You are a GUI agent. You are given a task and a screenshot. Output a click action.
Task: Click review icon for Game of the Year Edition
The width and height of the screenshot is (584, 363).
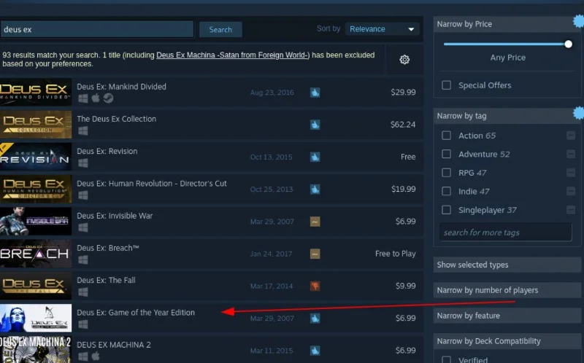point(315,319)
